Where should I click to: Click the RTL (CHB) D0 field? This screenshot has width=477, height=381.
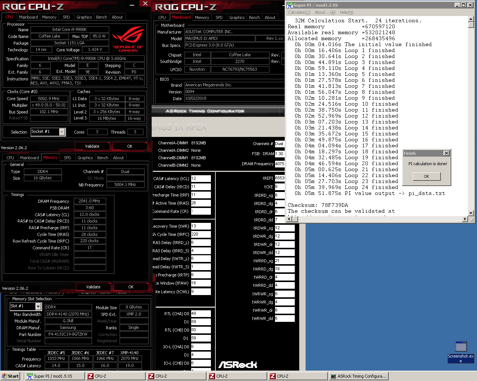[x=201, y=330]
